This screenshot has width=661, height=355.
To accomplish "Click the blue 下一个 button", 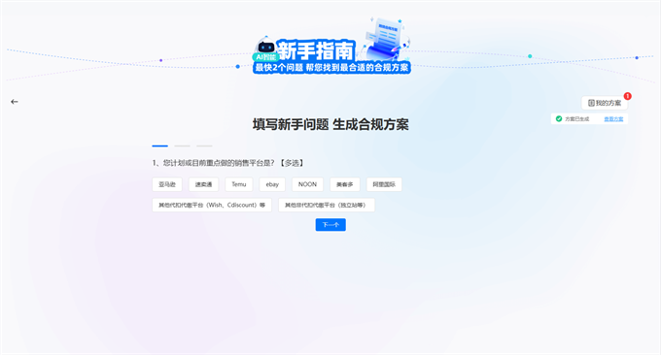I will click(330, 225).
